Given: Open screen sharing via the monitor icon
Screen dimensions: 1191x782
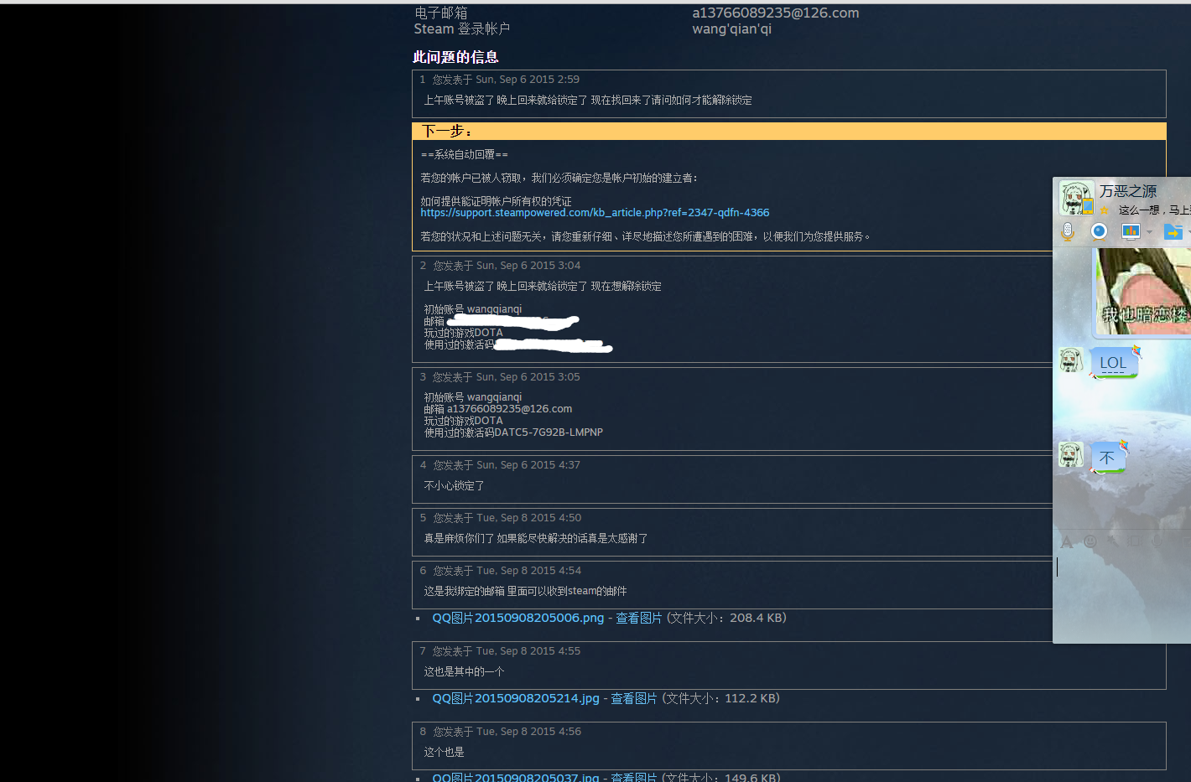Looking at the screenshot, I should [x=1131, y=230].
